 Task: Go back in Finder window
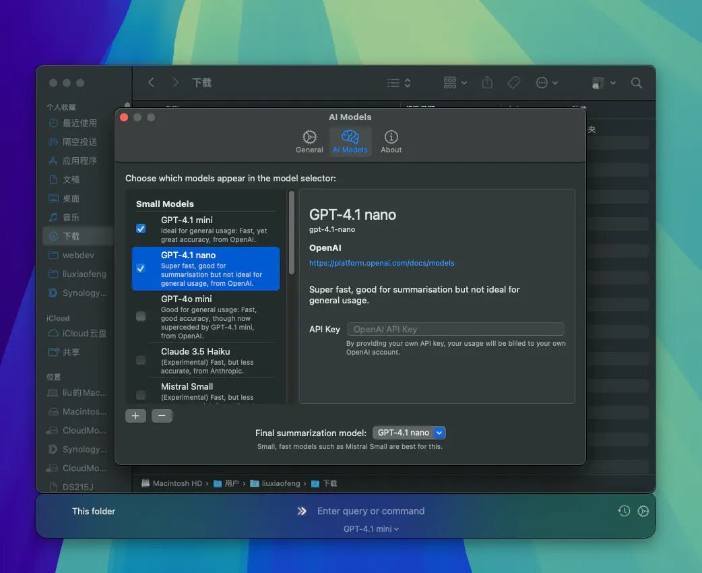[x=152, y=82]
